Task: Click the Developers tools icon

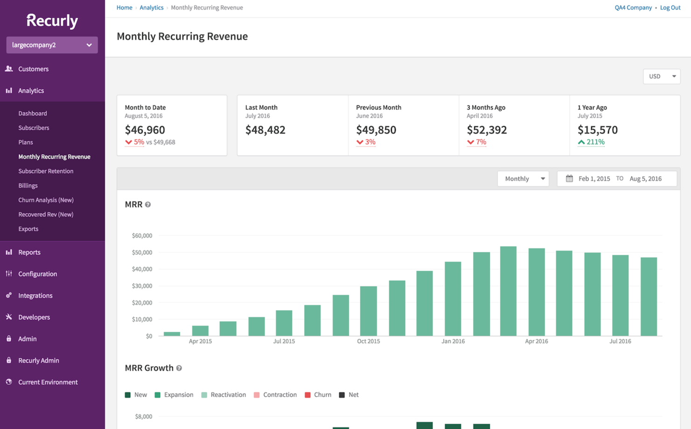Action: [9, 317]
